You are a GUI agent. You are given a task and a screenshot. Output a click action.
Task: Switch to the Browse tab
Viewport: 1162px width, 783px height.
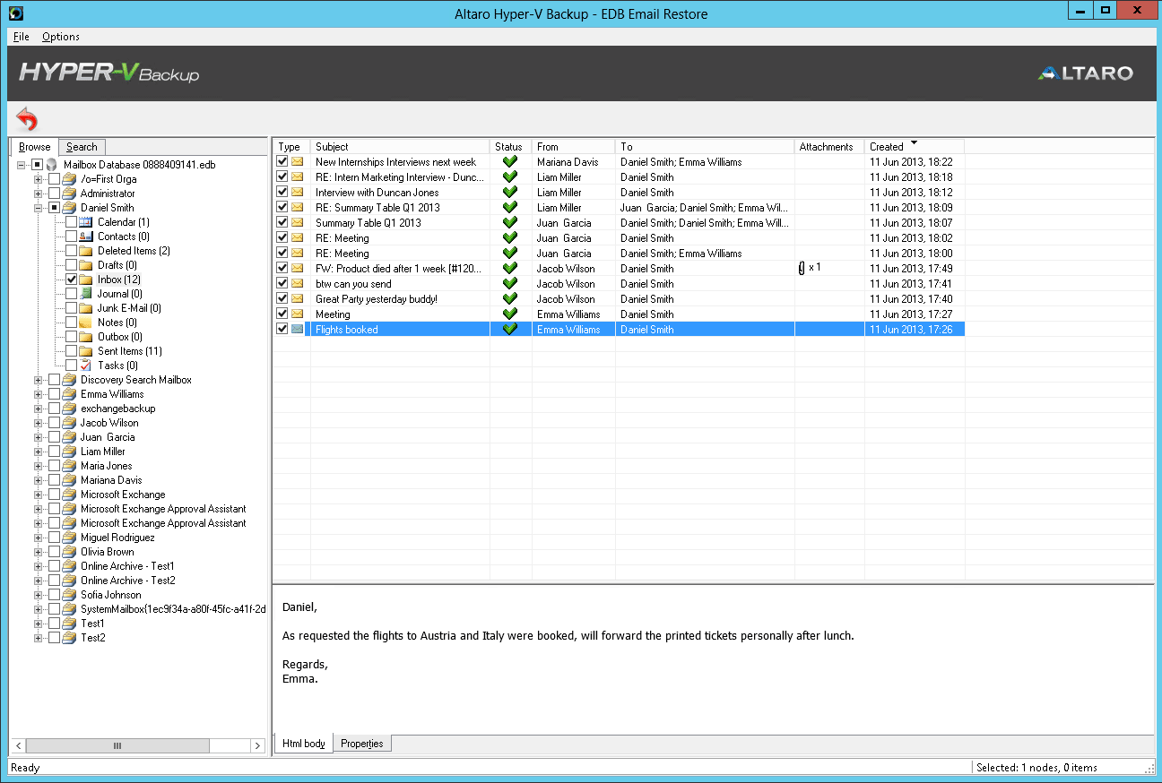pos(35,147)
